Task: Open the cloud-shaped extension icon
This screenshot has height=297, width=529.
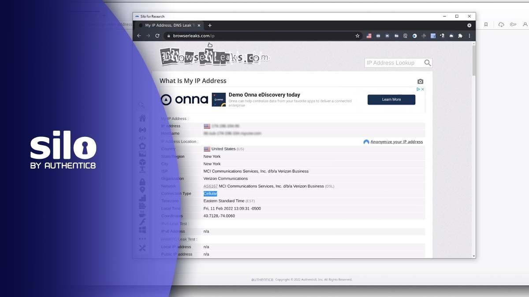Action: coord(451,36)
